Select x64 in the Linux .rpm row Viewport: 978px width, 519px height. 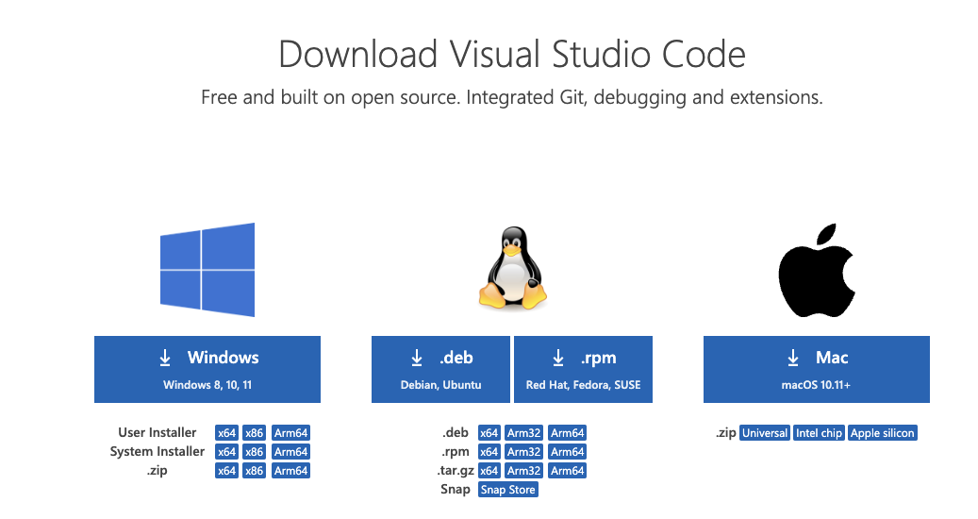[489, 452]
